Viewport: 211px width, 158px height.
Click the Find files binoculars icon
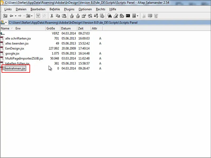click(x=109, y=16)
